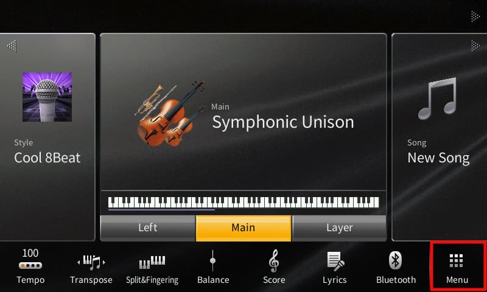The image size is (487, 292).
Task: Open the Tempo setting showing 100
Action: [x=30, y=266]
